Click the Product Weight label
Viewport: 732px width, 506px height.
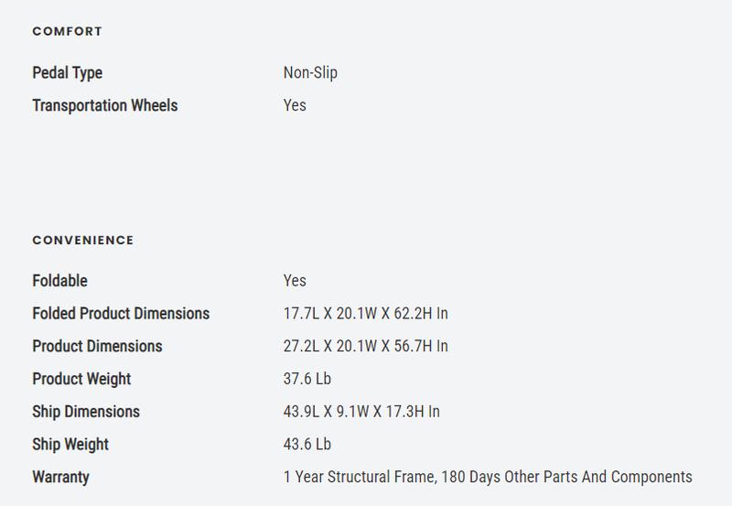tap(81, 379)
